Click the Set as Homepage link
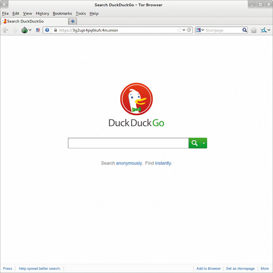Image resolution: width=273 pixels, height=273 pixels. [x=240, y=268]
